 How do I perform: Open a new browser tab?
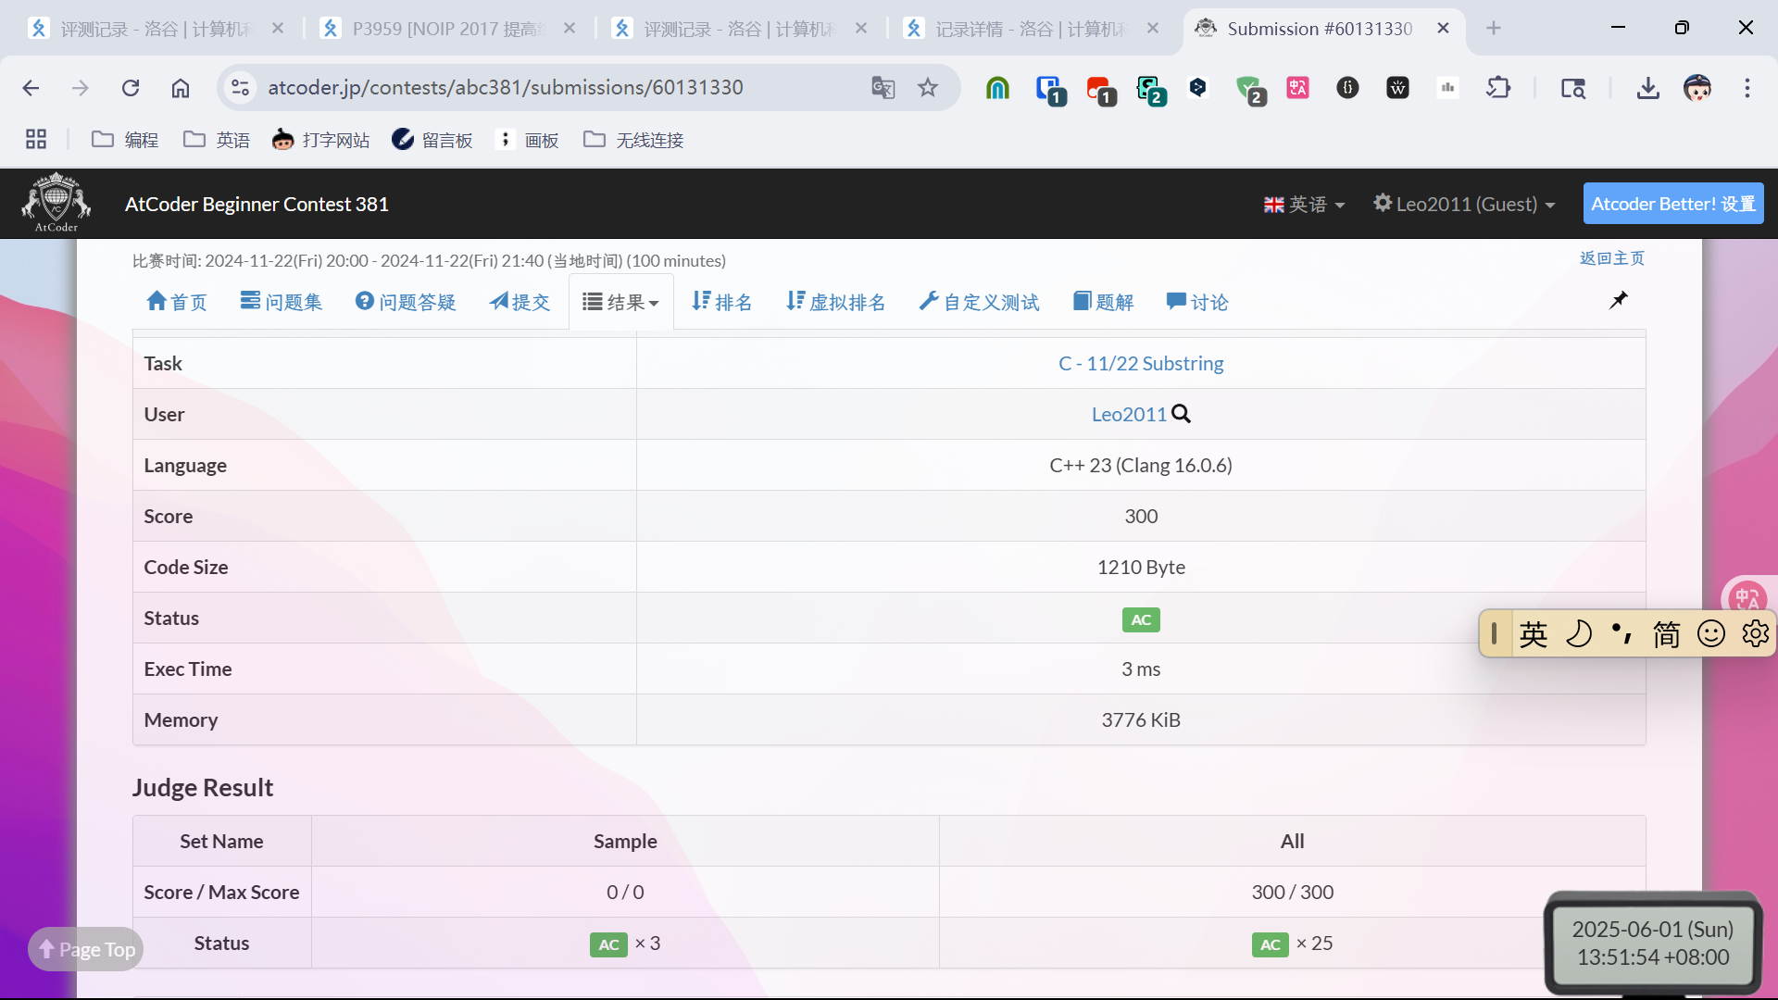[x=1494, y=29]
